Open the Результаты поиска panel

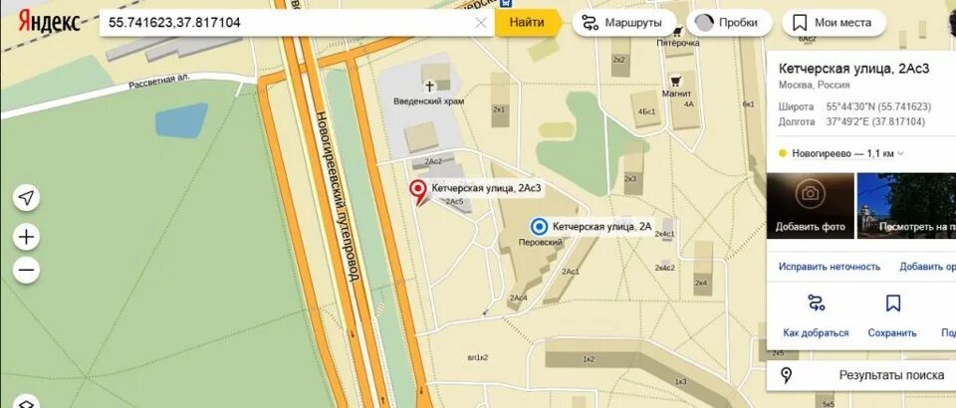tap(860, 375)
